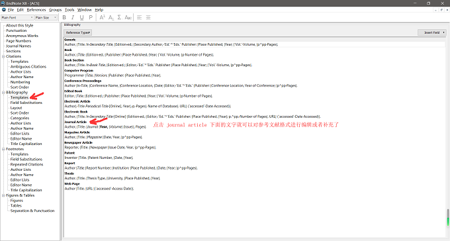
Task: Select Page Numbers tree item
Action: [19, 41]
